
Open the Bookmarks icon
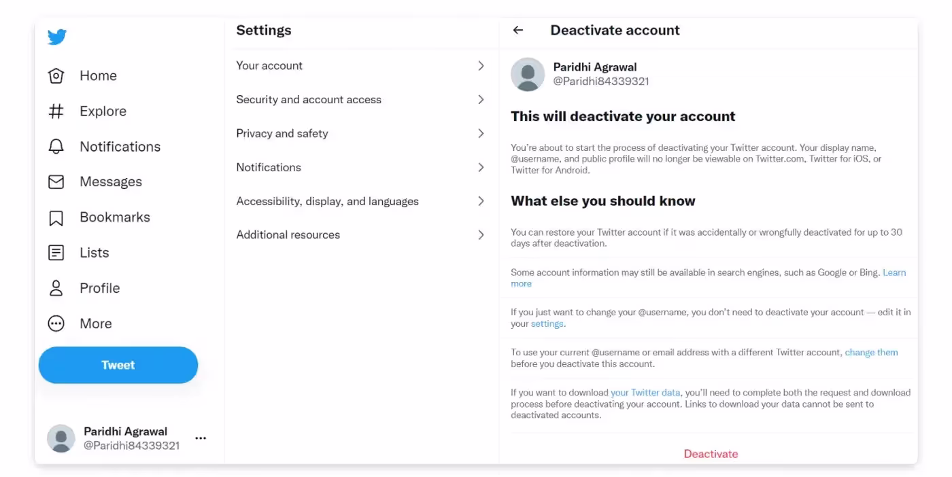tap(56, 217)
